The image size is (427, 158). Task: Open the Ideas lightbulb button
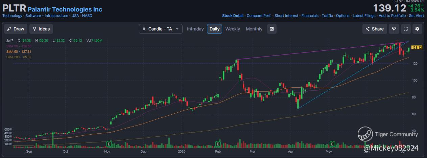[41, 29]
